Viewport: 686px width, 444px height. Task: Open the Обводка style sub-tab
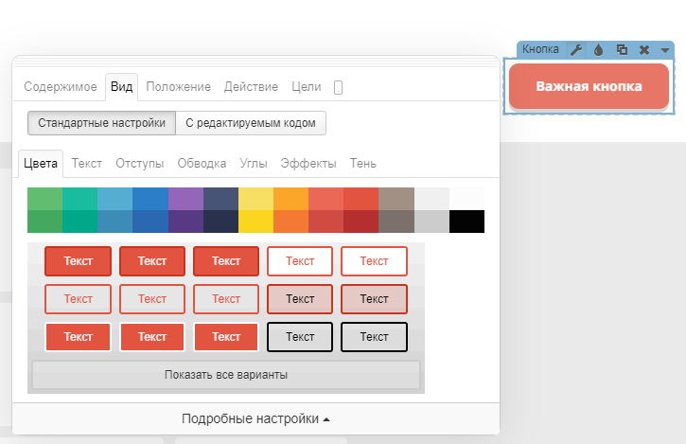[x=202, y=163]
